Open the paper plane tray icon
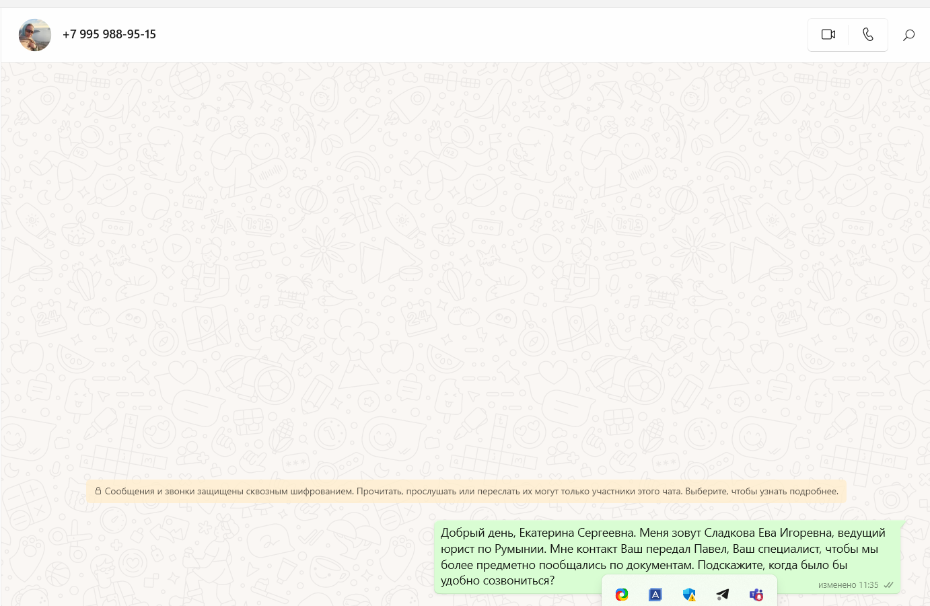The image size is (930, 606). (x=723, y=595)
